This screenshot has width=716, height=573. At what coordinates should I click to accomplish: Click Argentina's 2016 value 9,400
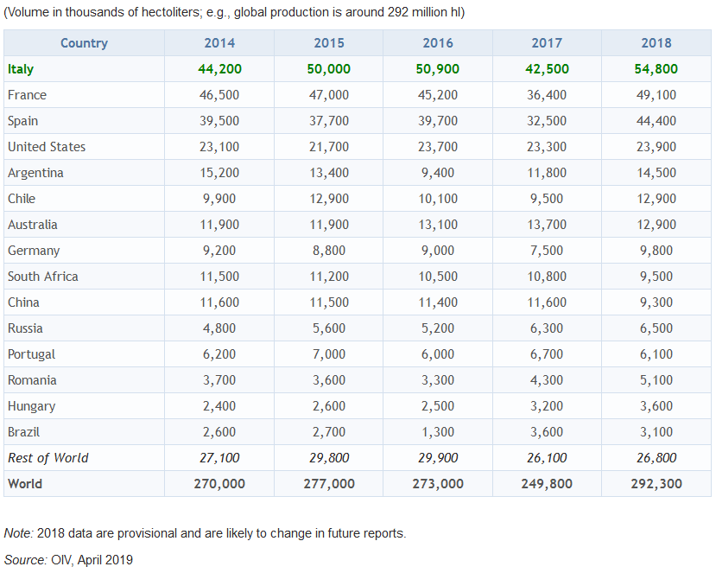click(x=438, y=173)
